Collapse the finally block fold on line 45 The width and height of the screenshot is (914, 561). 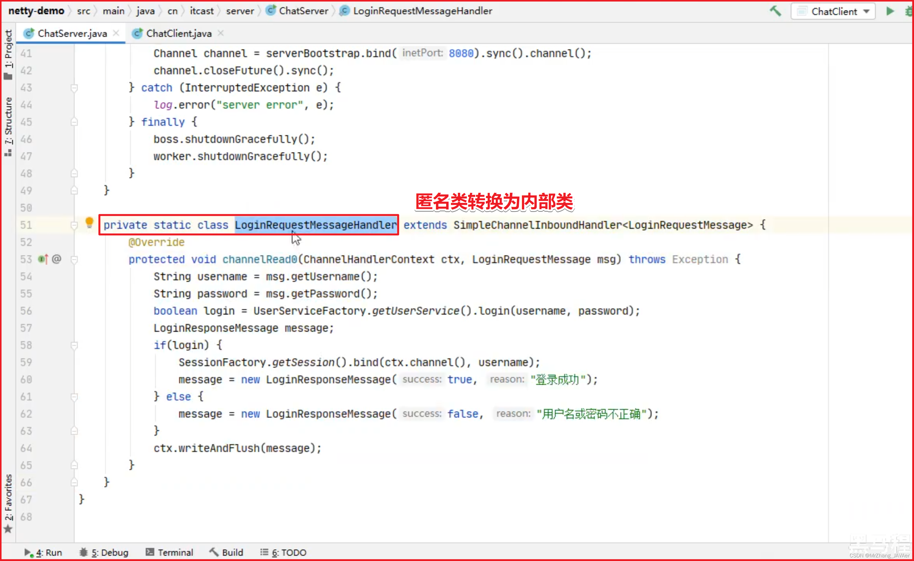[x=74, y=122]
